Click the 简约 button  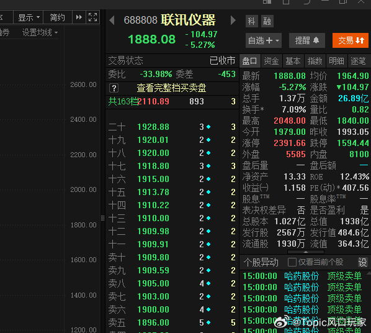[57, 17]
